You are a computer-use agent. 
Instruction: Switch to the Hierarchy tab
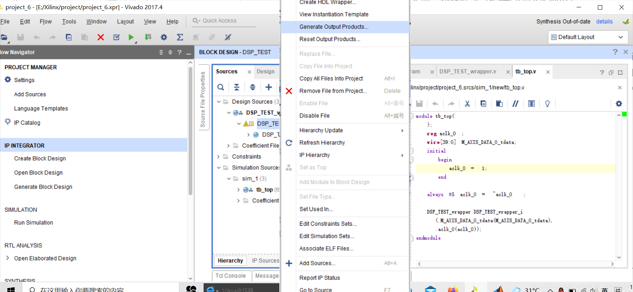coord(230,260)
